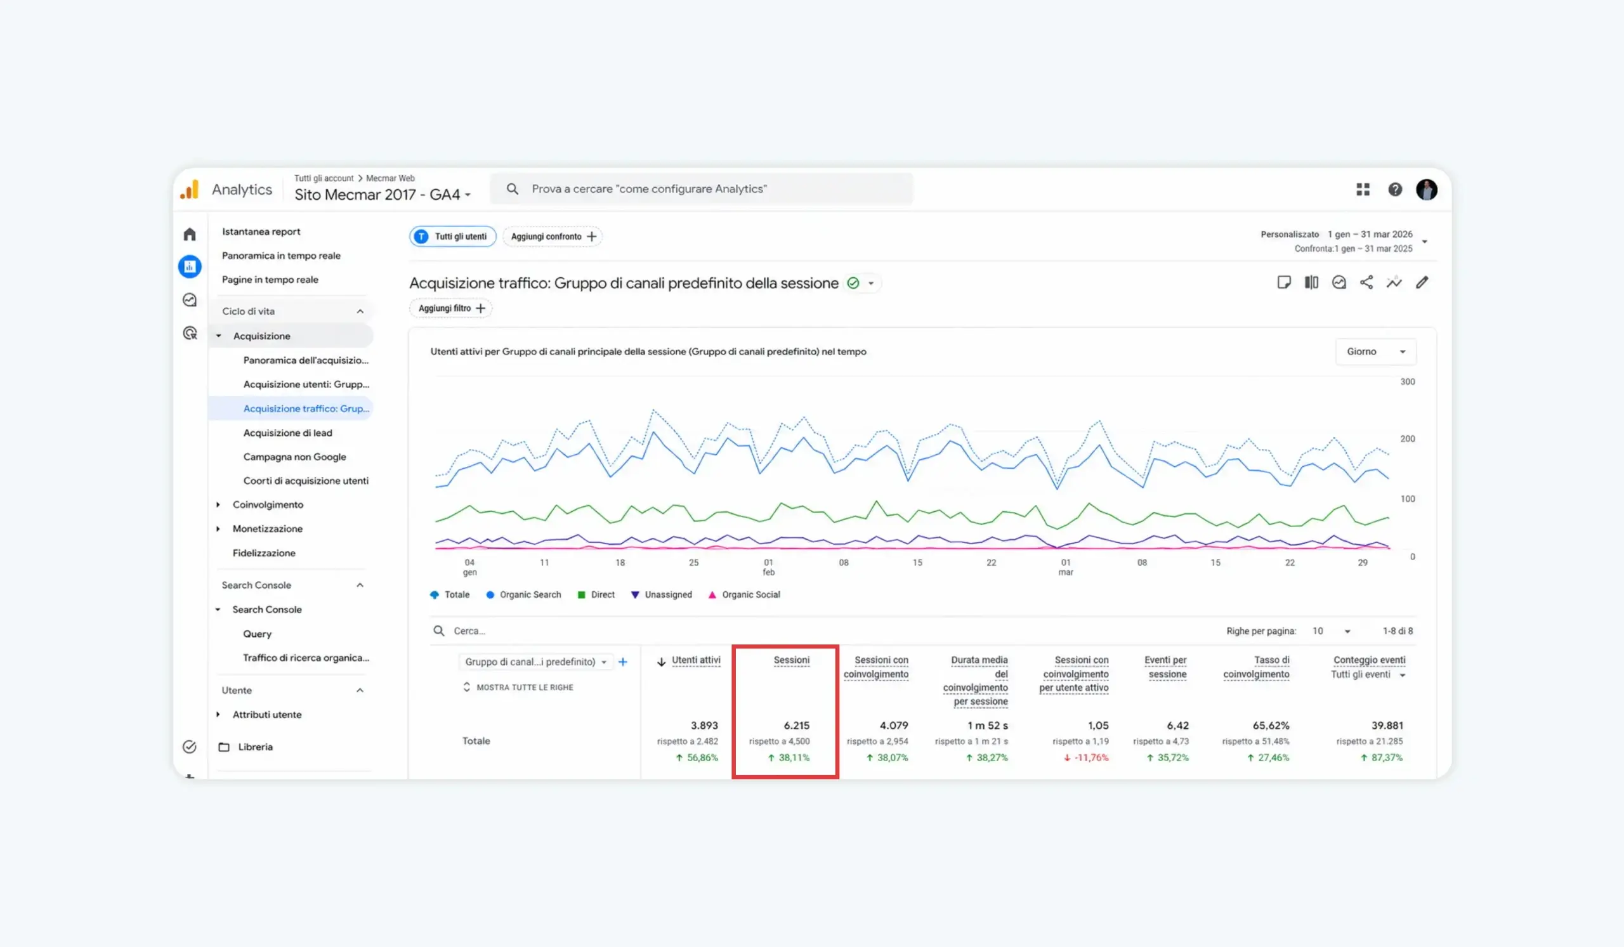Click the Aggiungi filtro button
The width and height of the screenshot is (1624, 947).
(x=451, y=308)
